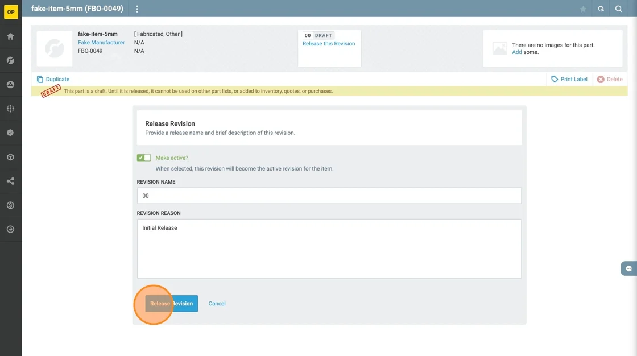Favorite this part with the star icon

583,9
